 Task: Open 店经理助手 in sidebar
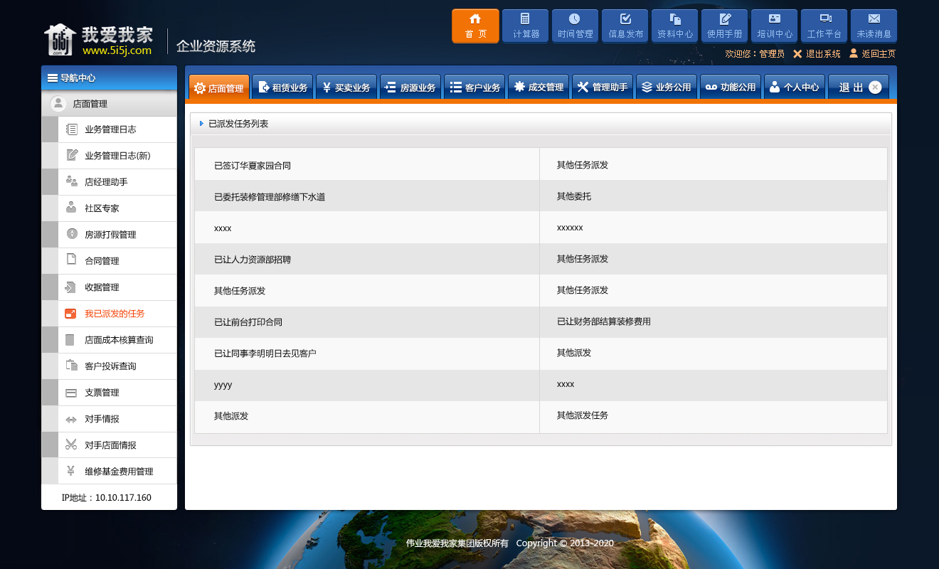[x=109, y=182]
